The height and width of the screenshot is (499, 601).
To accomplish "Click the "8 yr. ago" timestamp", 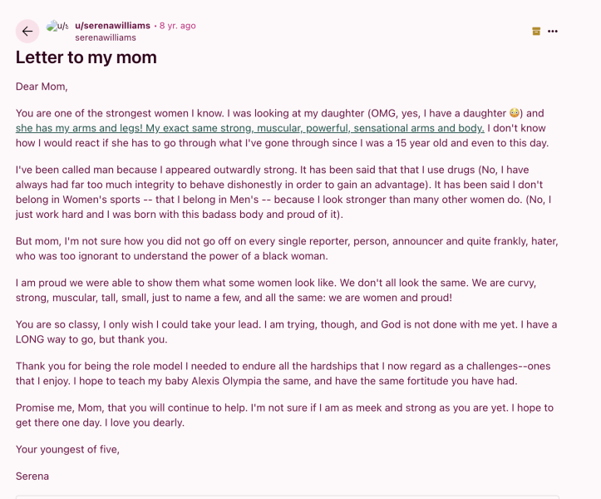I will point(177,26).
